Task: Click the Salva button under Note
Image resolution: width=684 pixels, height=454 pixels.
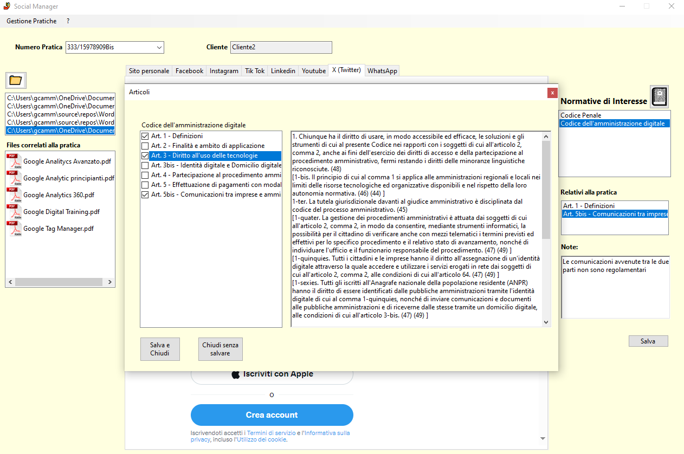Action: (648, 341)
